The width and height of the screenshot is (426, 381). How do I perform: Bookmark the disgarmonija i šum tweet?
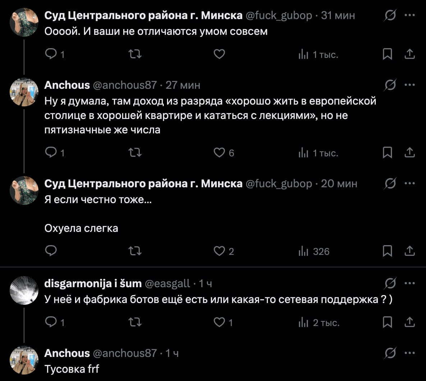[387, 322]
